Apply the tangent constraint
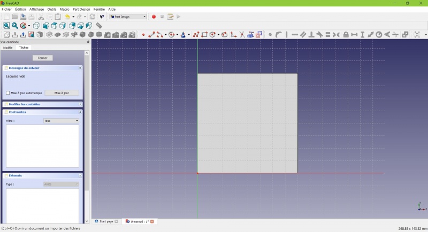The image size is (428, 232). (x=319, y=35)
